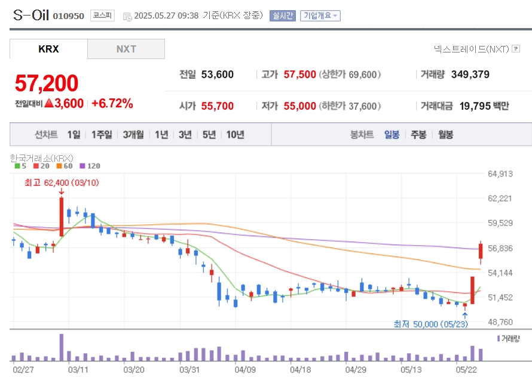The image size is (532, 377).
Task: Click the 최고 62,400 high marker on chart
Action: coord(62,183)
